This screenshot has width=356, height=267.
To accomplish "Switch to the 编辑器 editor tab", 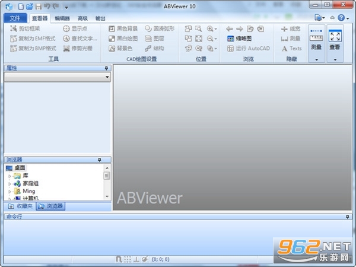I will point(62,18).
